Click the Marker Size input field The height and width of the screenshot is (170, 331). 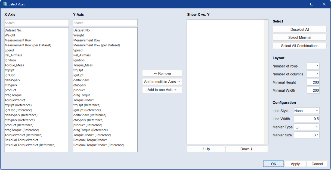click(x=306, y=135)
